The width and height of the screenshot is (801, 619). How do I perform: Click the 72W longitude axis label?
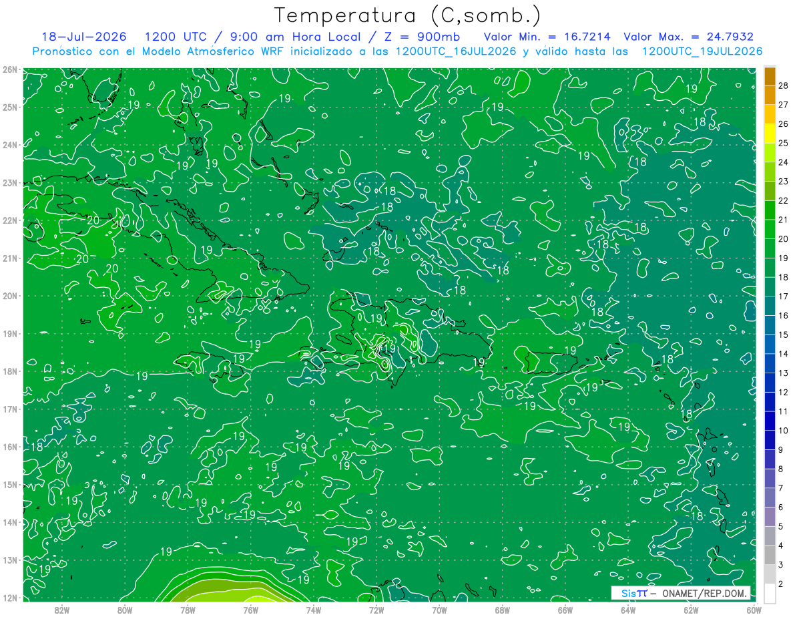click(376, 610)
